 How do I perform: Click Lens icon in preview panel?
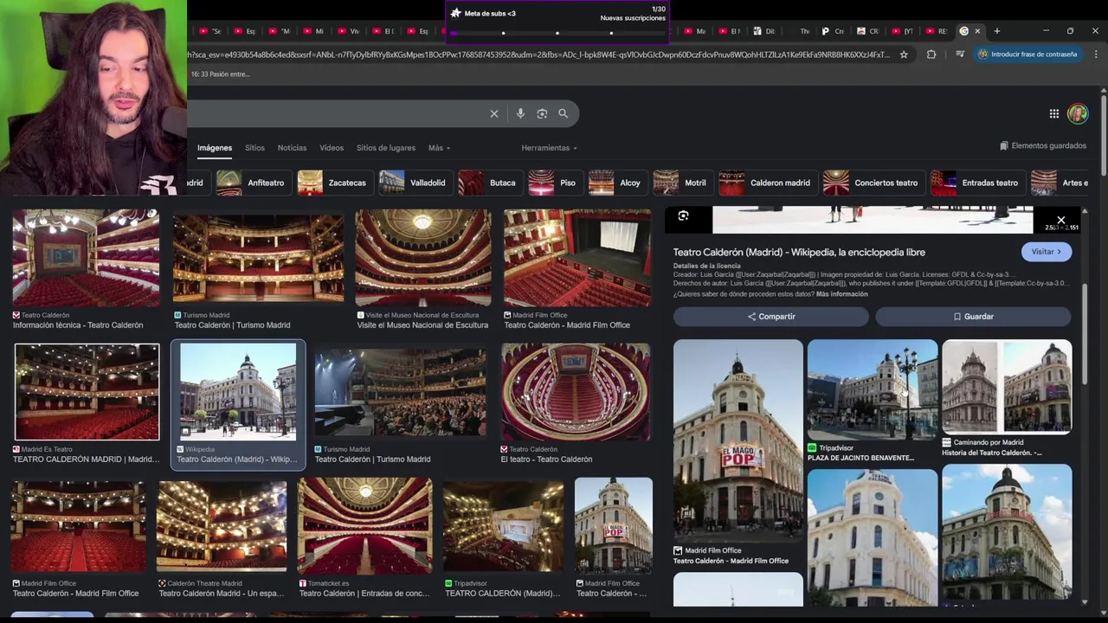[683, 215]
